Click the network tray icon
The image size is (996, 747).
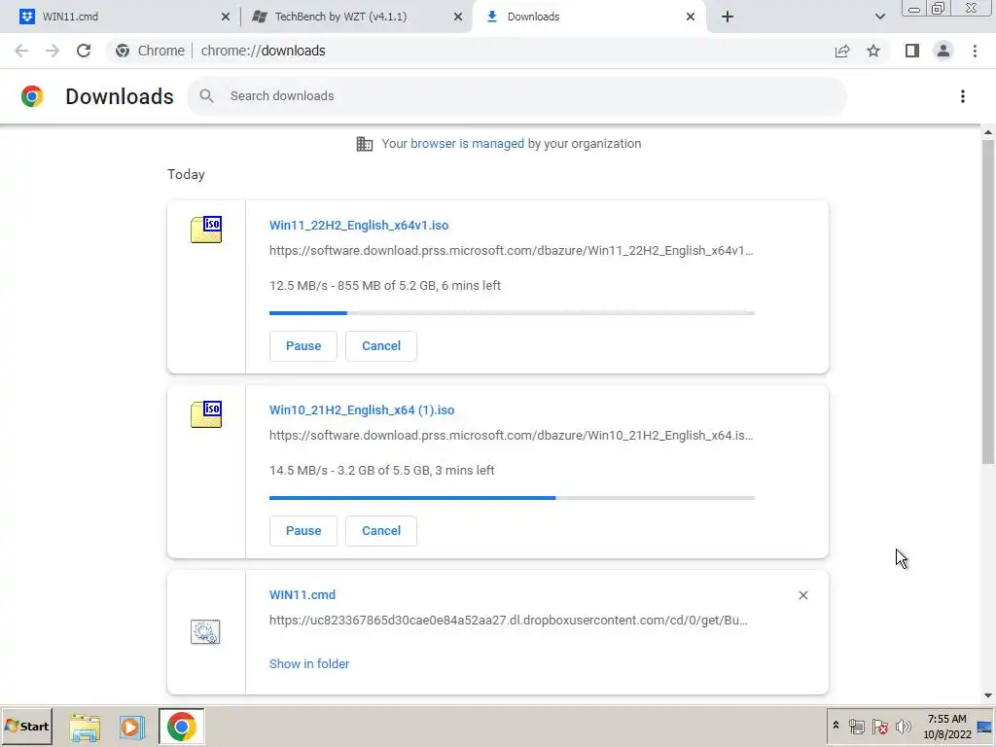point(856,726)
